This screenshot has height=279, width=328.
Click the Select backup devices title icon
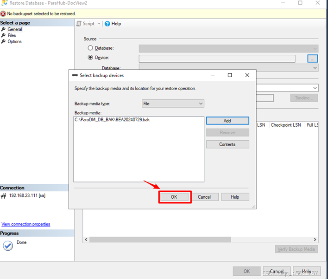75,75
